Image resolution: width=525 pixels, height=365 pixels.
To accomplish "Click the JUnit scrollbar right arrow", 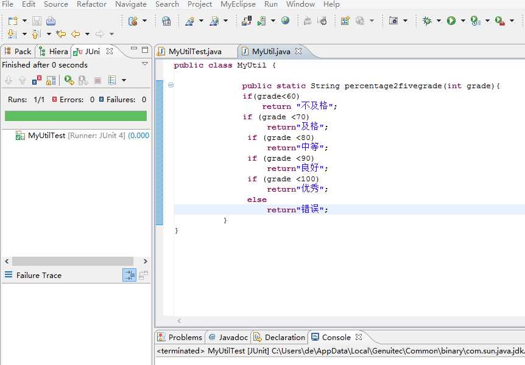I will point(146,261).
